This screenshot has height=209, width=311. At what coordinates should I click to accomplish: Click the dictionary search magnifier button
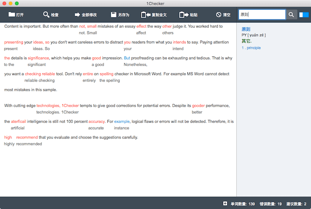[291, 15]
